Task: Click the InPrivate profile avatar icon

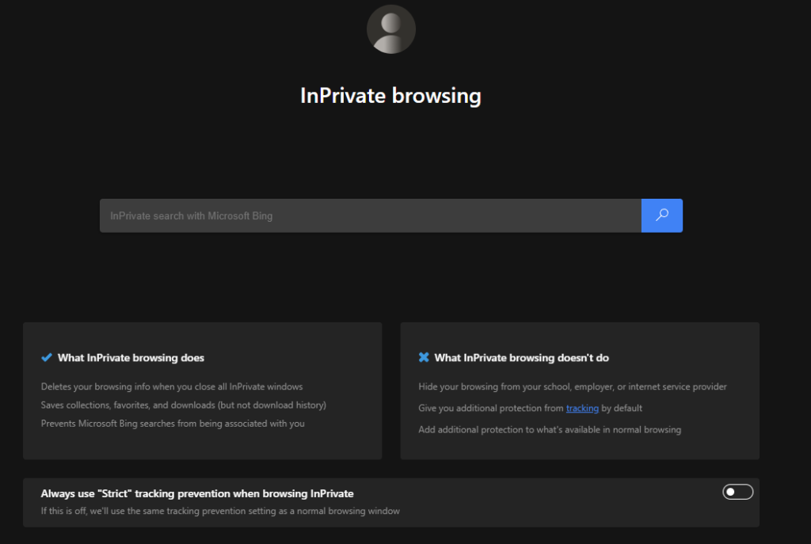Action: (x=391, y=29)
